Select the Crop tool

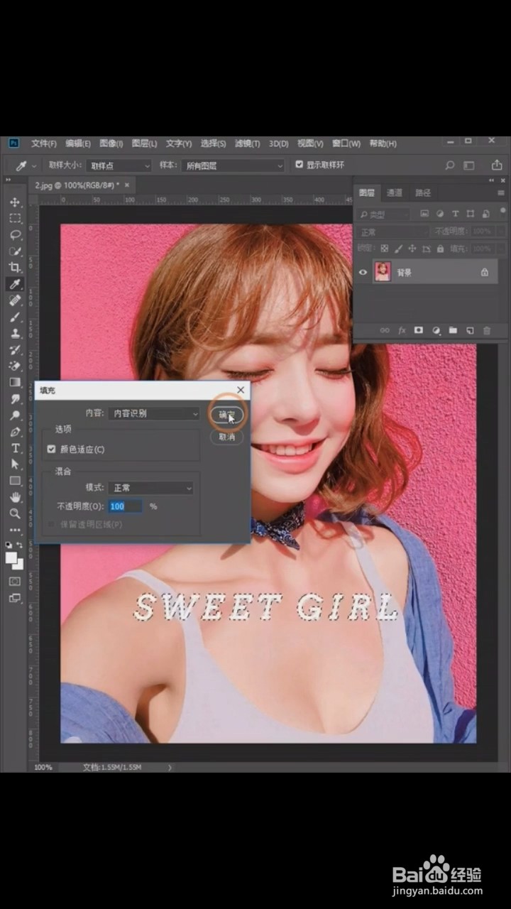(x=15, y=268)
